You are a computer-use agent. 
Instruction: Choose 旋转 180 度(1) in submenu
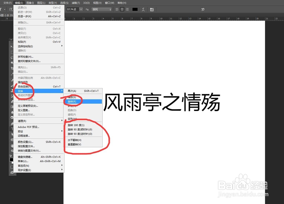coord(83,125)
